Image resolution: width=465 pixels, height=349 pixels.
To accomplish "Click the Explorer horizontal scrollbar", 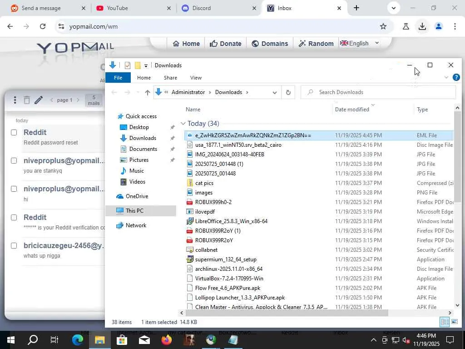I will tap(287, 313).
